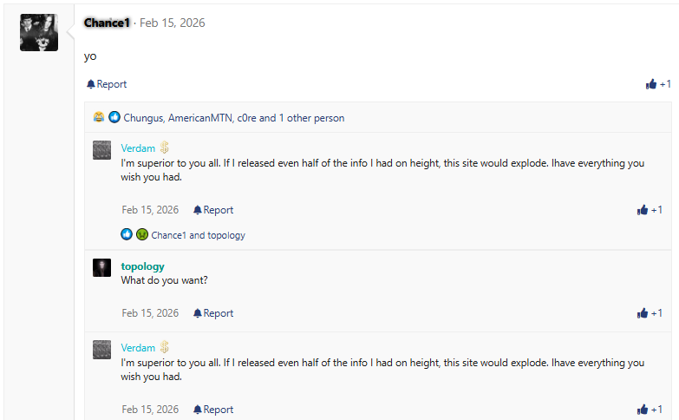Click Verdam's username in first reply

point(138,148)
